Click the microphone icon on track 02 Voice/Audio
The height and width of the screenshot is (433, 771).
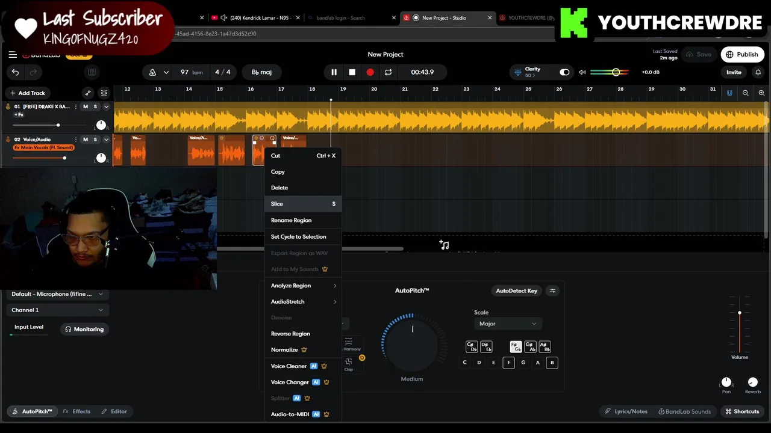point(8,140)
